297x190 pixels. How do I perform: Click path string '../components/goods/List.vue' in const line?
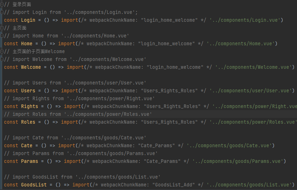point(249,185)
